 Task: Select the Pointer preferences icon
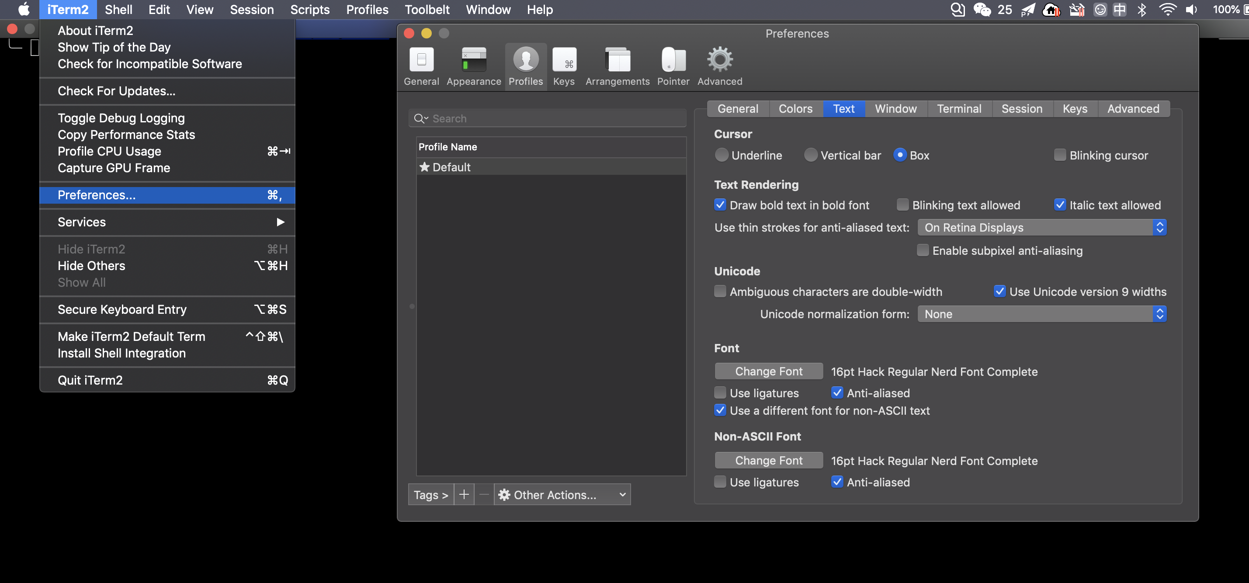point(673,60)
